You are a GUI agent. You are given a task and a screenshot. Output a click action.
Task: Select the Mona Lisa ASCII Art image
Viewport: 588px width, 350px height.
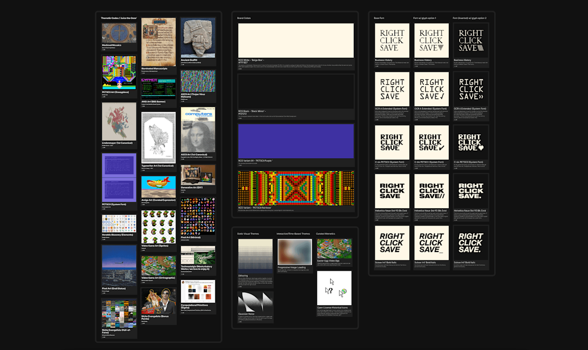[198, 129]
